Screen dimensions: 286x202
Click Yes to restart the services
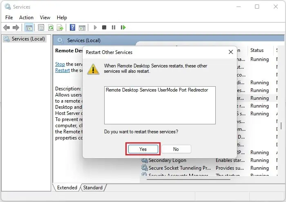(x=143, y=149)
